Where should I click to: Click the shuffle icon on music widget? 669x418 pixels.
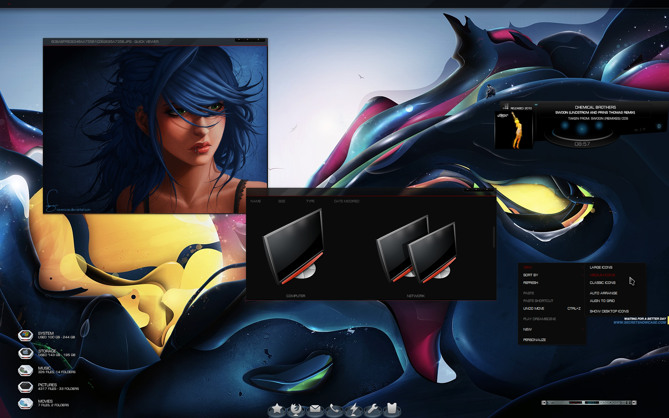(644, 129)
